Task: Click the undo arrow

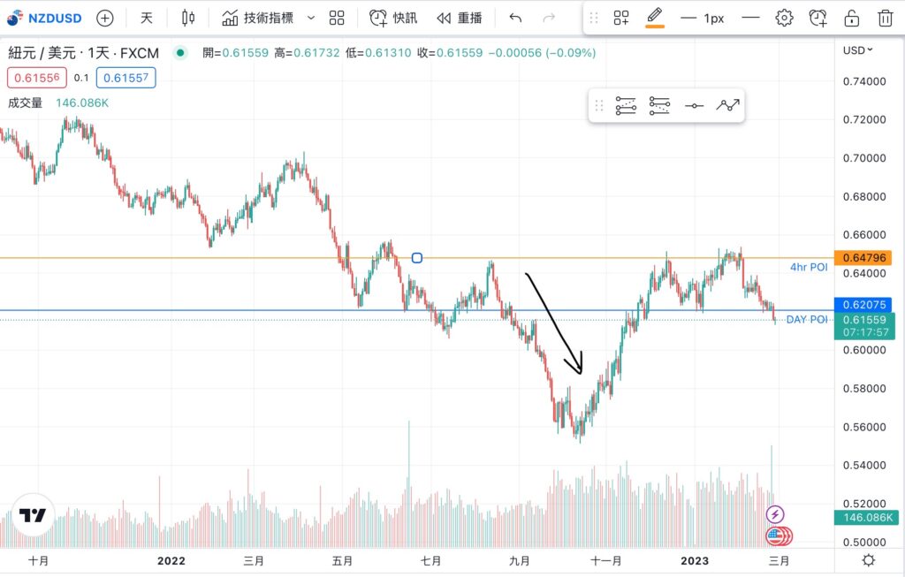Action: pyautogui.click(x=516, y=18)
